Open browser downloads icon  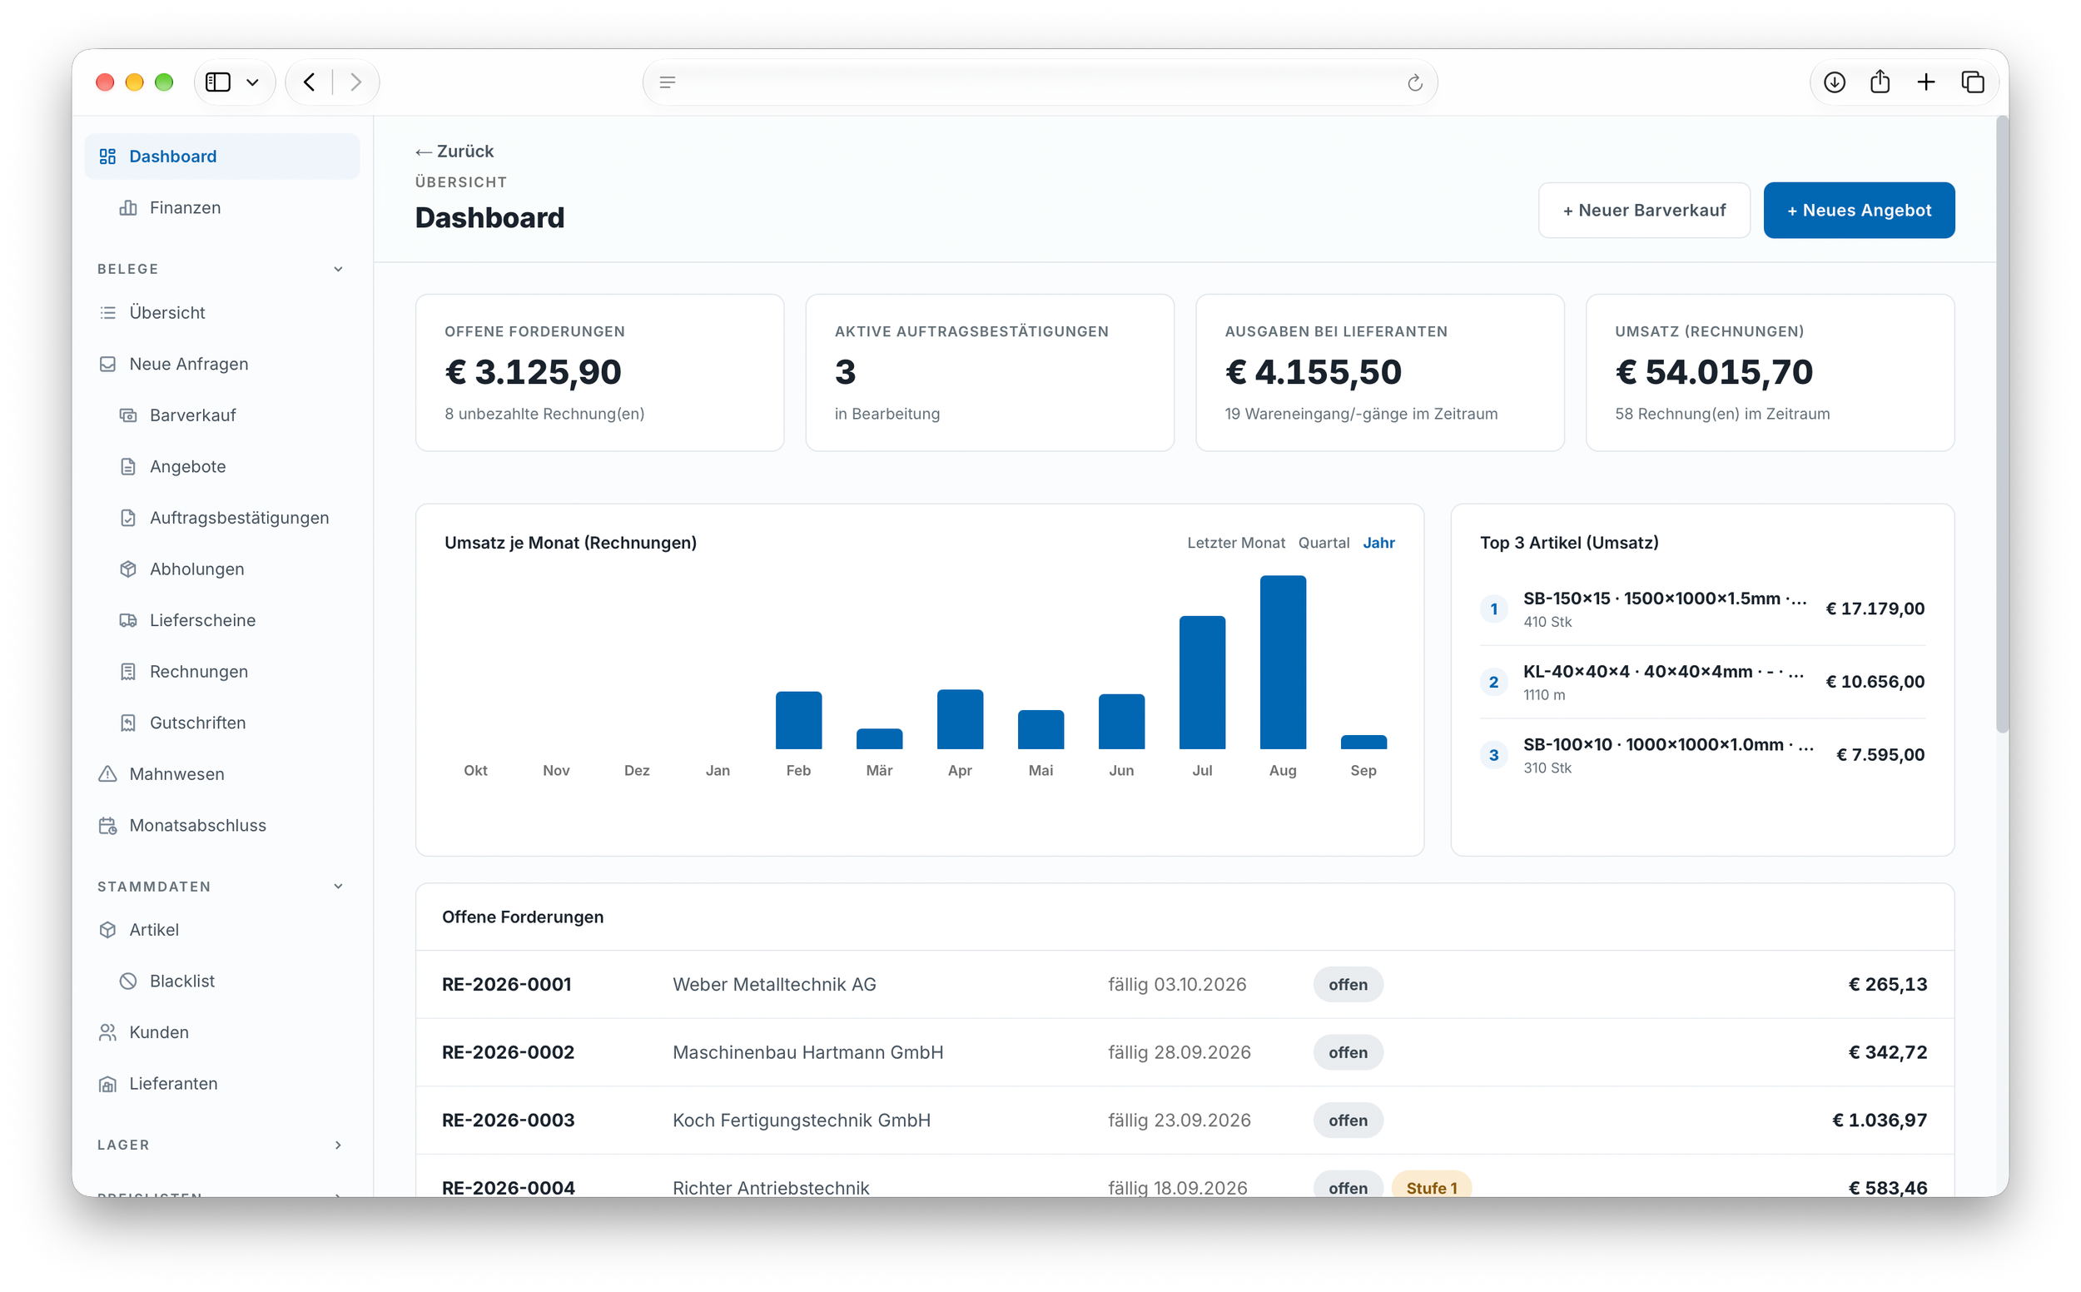[1834, 82]
